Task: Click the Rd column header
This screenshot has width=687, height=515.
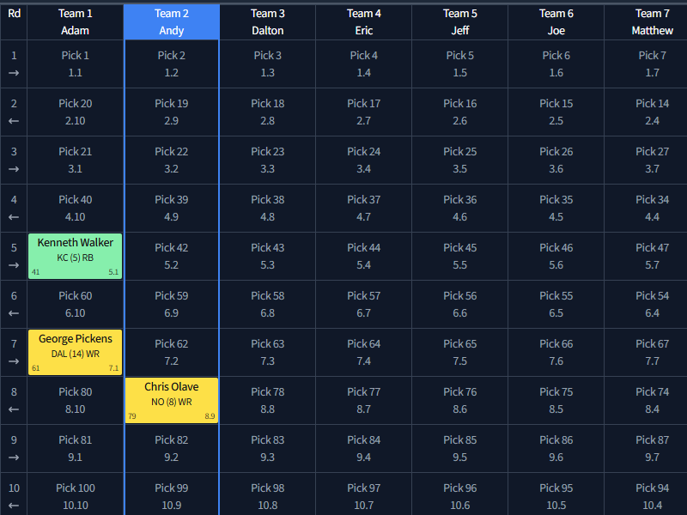Action: [14, 22]
